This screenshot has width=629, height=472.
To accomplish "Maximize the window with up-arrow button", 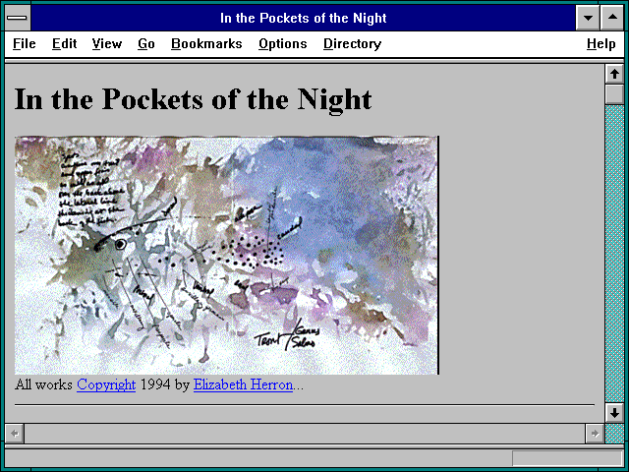I will pyautogui.click(x=612, y=18).
